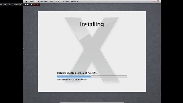Click the Wi-Fi status icon in menu bar
This screenshot has height=103, width=183.
tap(158, 1)
